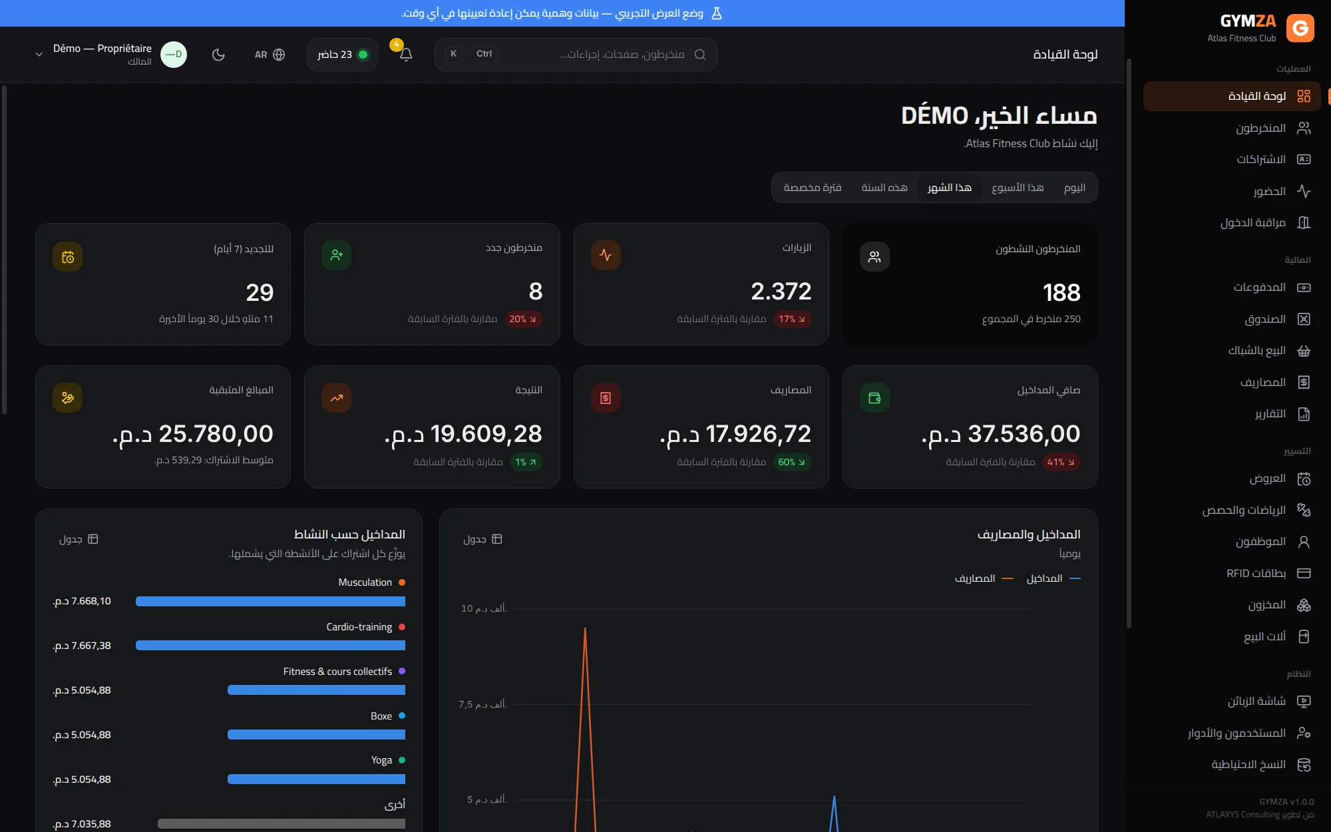
Task: Open الموظفون staff in the sidebar
Action: coord(1232,542)
